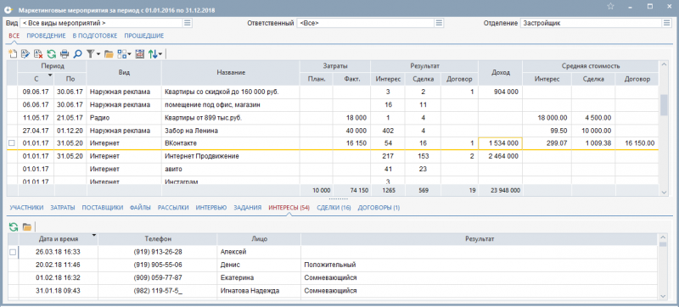Image resolution: width=679 pixels, height=307 pixels.
Task: Click the Доход column header
Action: click(501, 73)
